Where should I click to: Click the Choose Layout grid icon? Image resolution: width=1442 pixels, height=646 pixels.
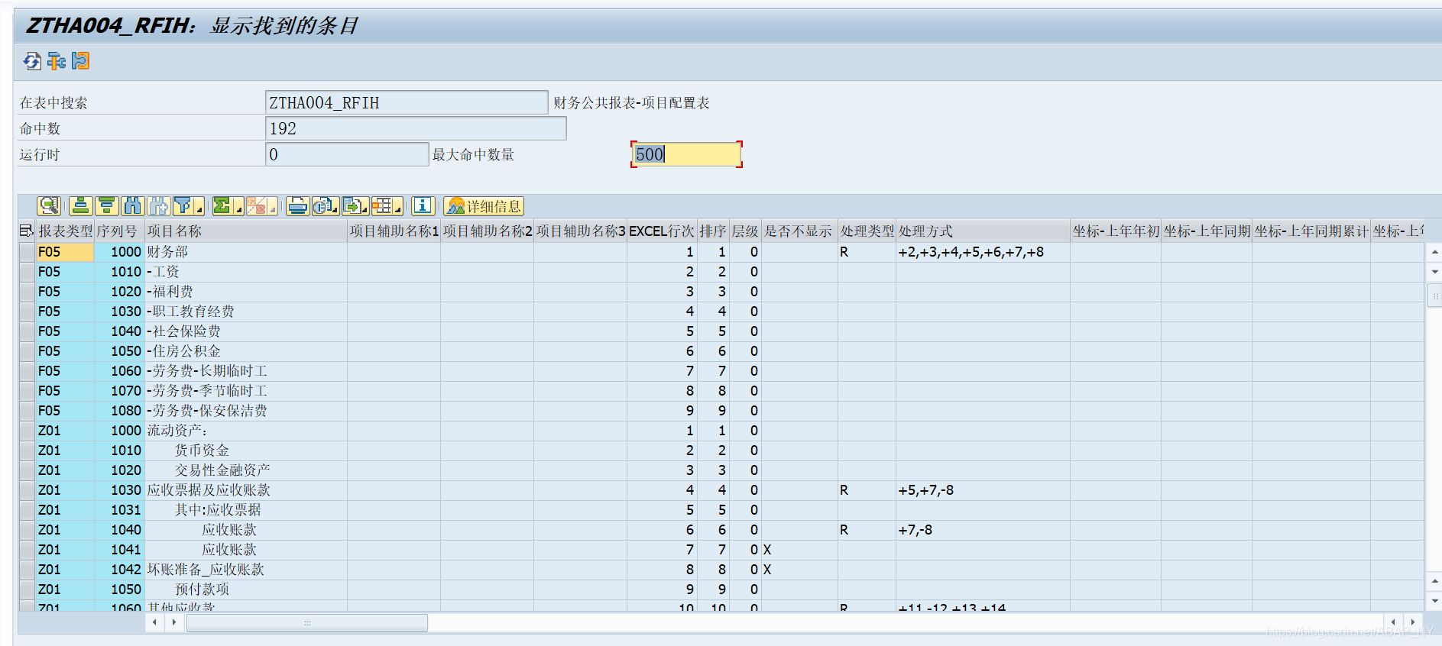point(382,206)
